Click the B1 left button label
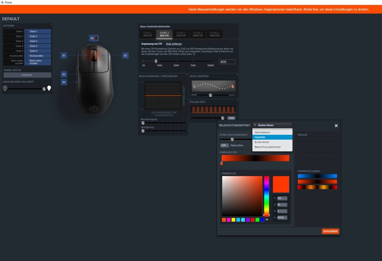 pos(64,55)
